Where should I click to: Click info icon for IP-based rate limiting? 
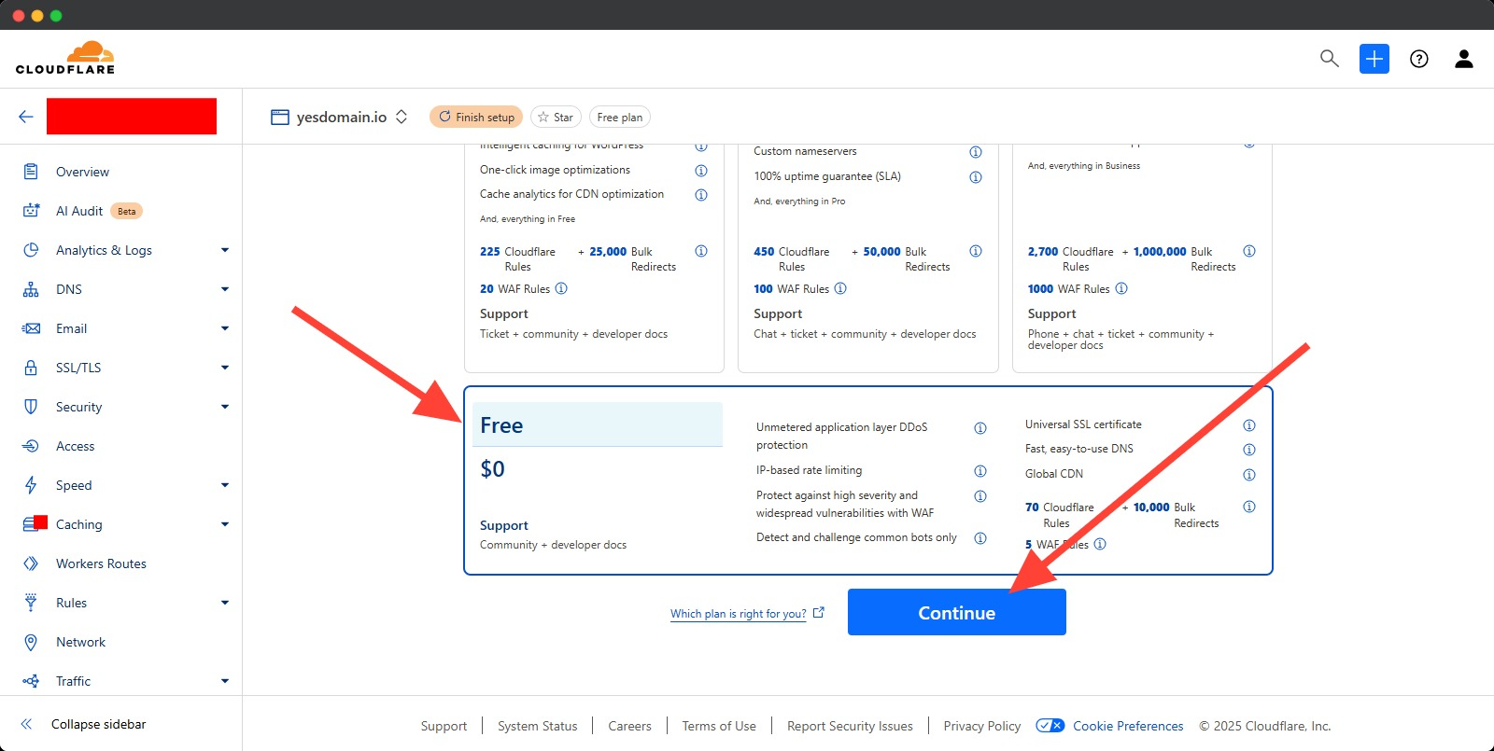(x=980, y=471)
